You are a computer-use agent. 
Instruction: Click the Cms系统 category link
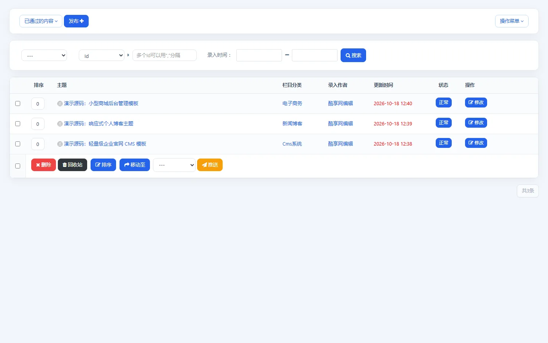(292, 144)
